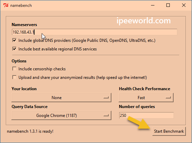
Task: Uncheck Include global DNS providers checkbox
Action: click(14, 40)
